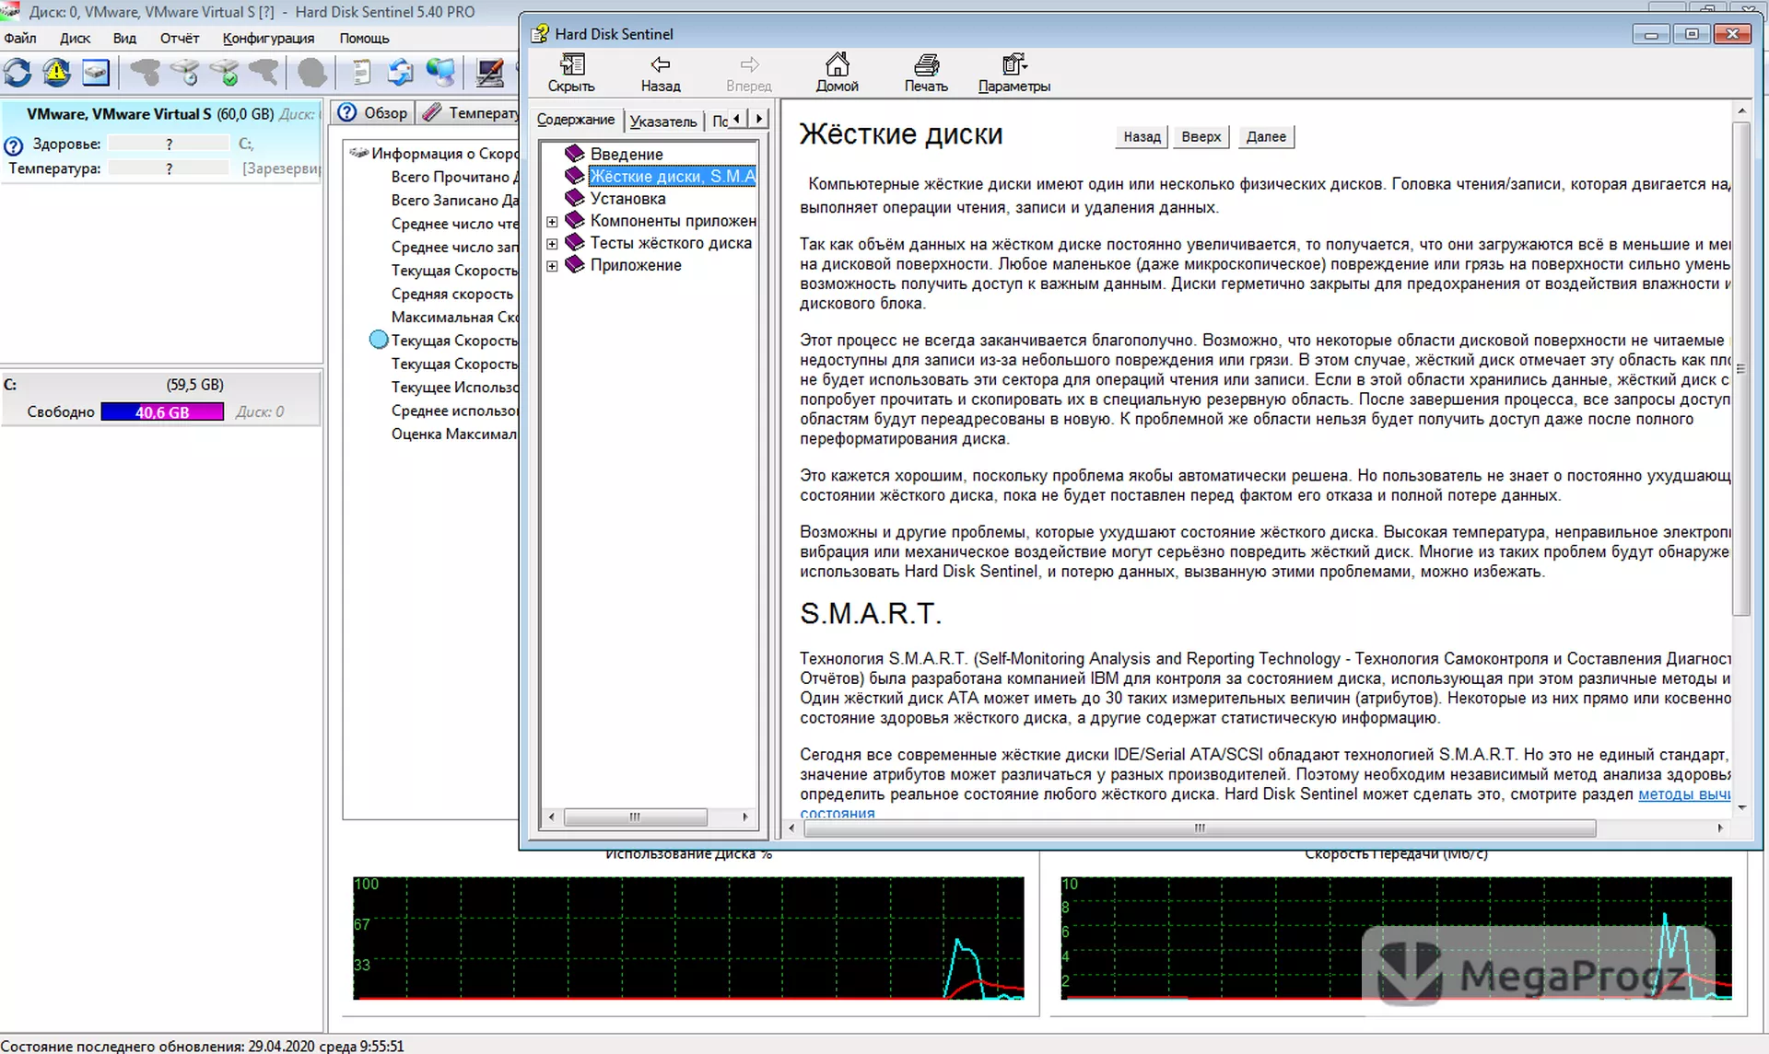Click the Скорость Передачи graph
This screenshot has width=1769, height=1054.
1396,938
